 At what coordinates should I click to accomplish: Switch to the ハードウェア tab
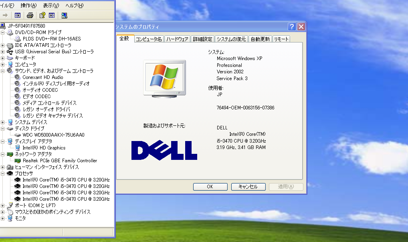[x=177, y=39]
